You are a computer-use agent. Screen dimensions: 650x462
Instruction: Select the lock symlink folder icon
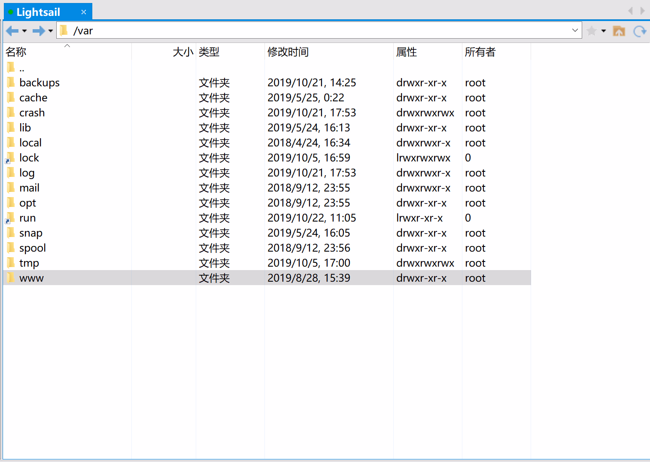tap(10, 158)
